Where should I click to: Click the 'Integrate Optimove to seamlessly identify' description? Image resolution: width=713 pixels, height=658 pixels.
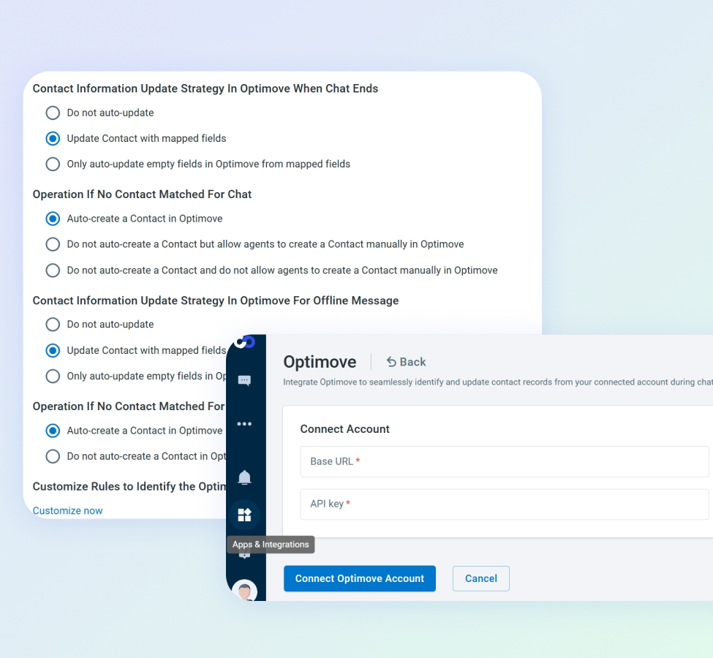point(498,382)
